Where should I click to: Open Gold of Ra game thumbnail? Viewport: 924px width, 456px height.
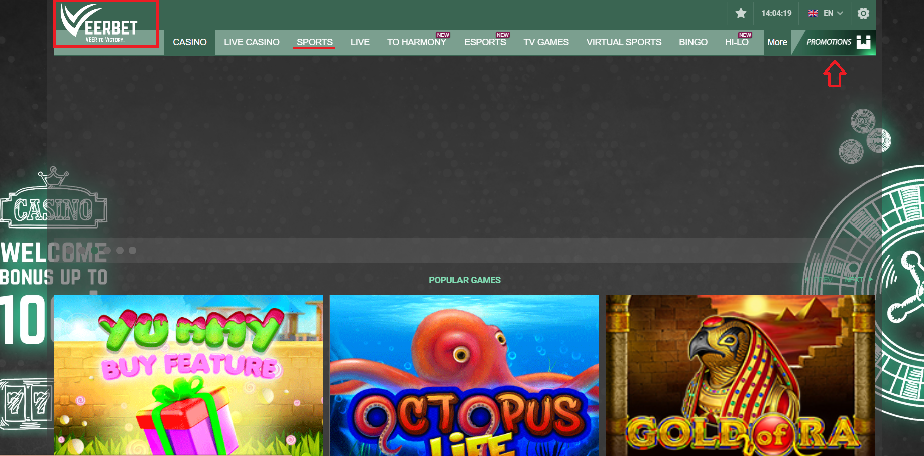pyautogui.click(x=740, y=375)
